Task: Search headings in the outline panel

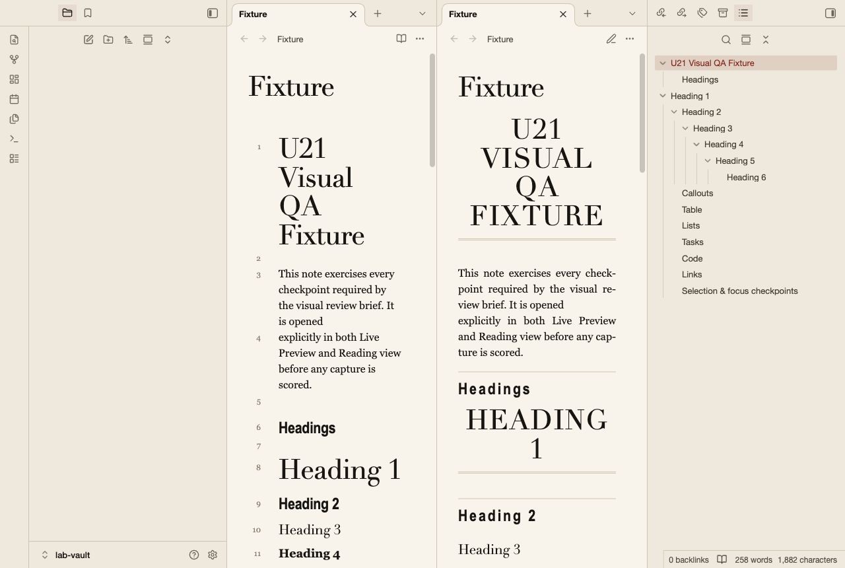Action: point(726,40)
